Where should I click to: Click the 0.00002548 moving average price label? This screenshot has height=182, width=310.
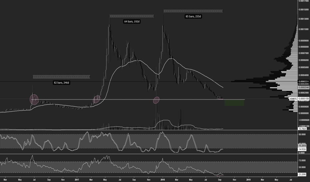pos(304,88)
